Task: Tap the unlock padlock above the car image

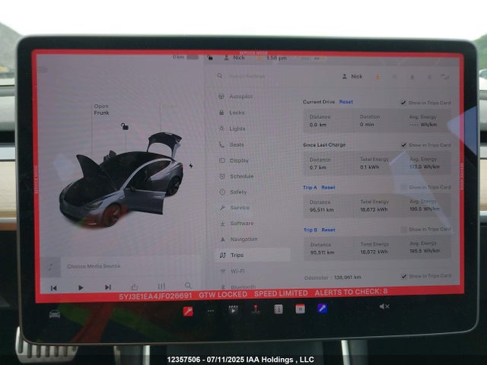Action: [125, 126]
